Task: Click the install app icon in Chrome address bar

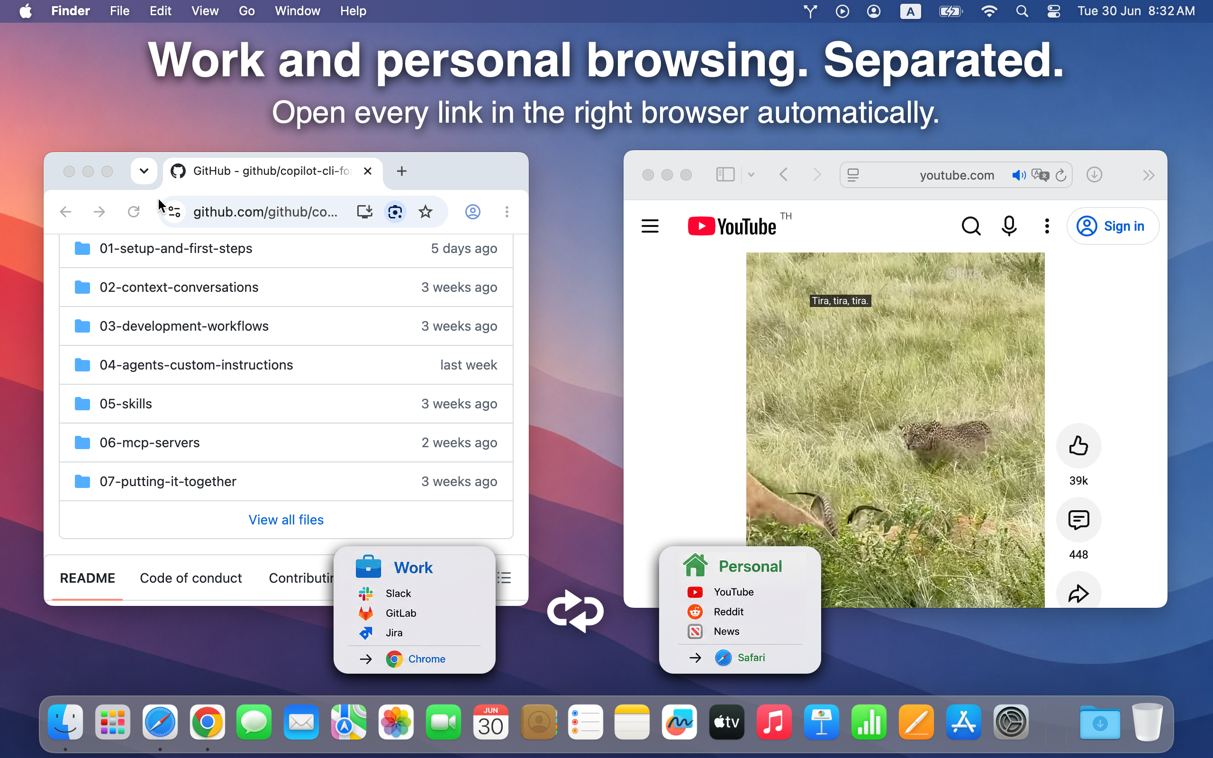Action: click(364, 212)
